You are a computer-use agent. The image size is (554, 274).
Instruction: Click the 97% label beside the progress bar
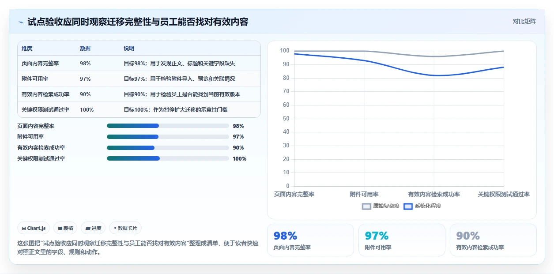point(238,137)
